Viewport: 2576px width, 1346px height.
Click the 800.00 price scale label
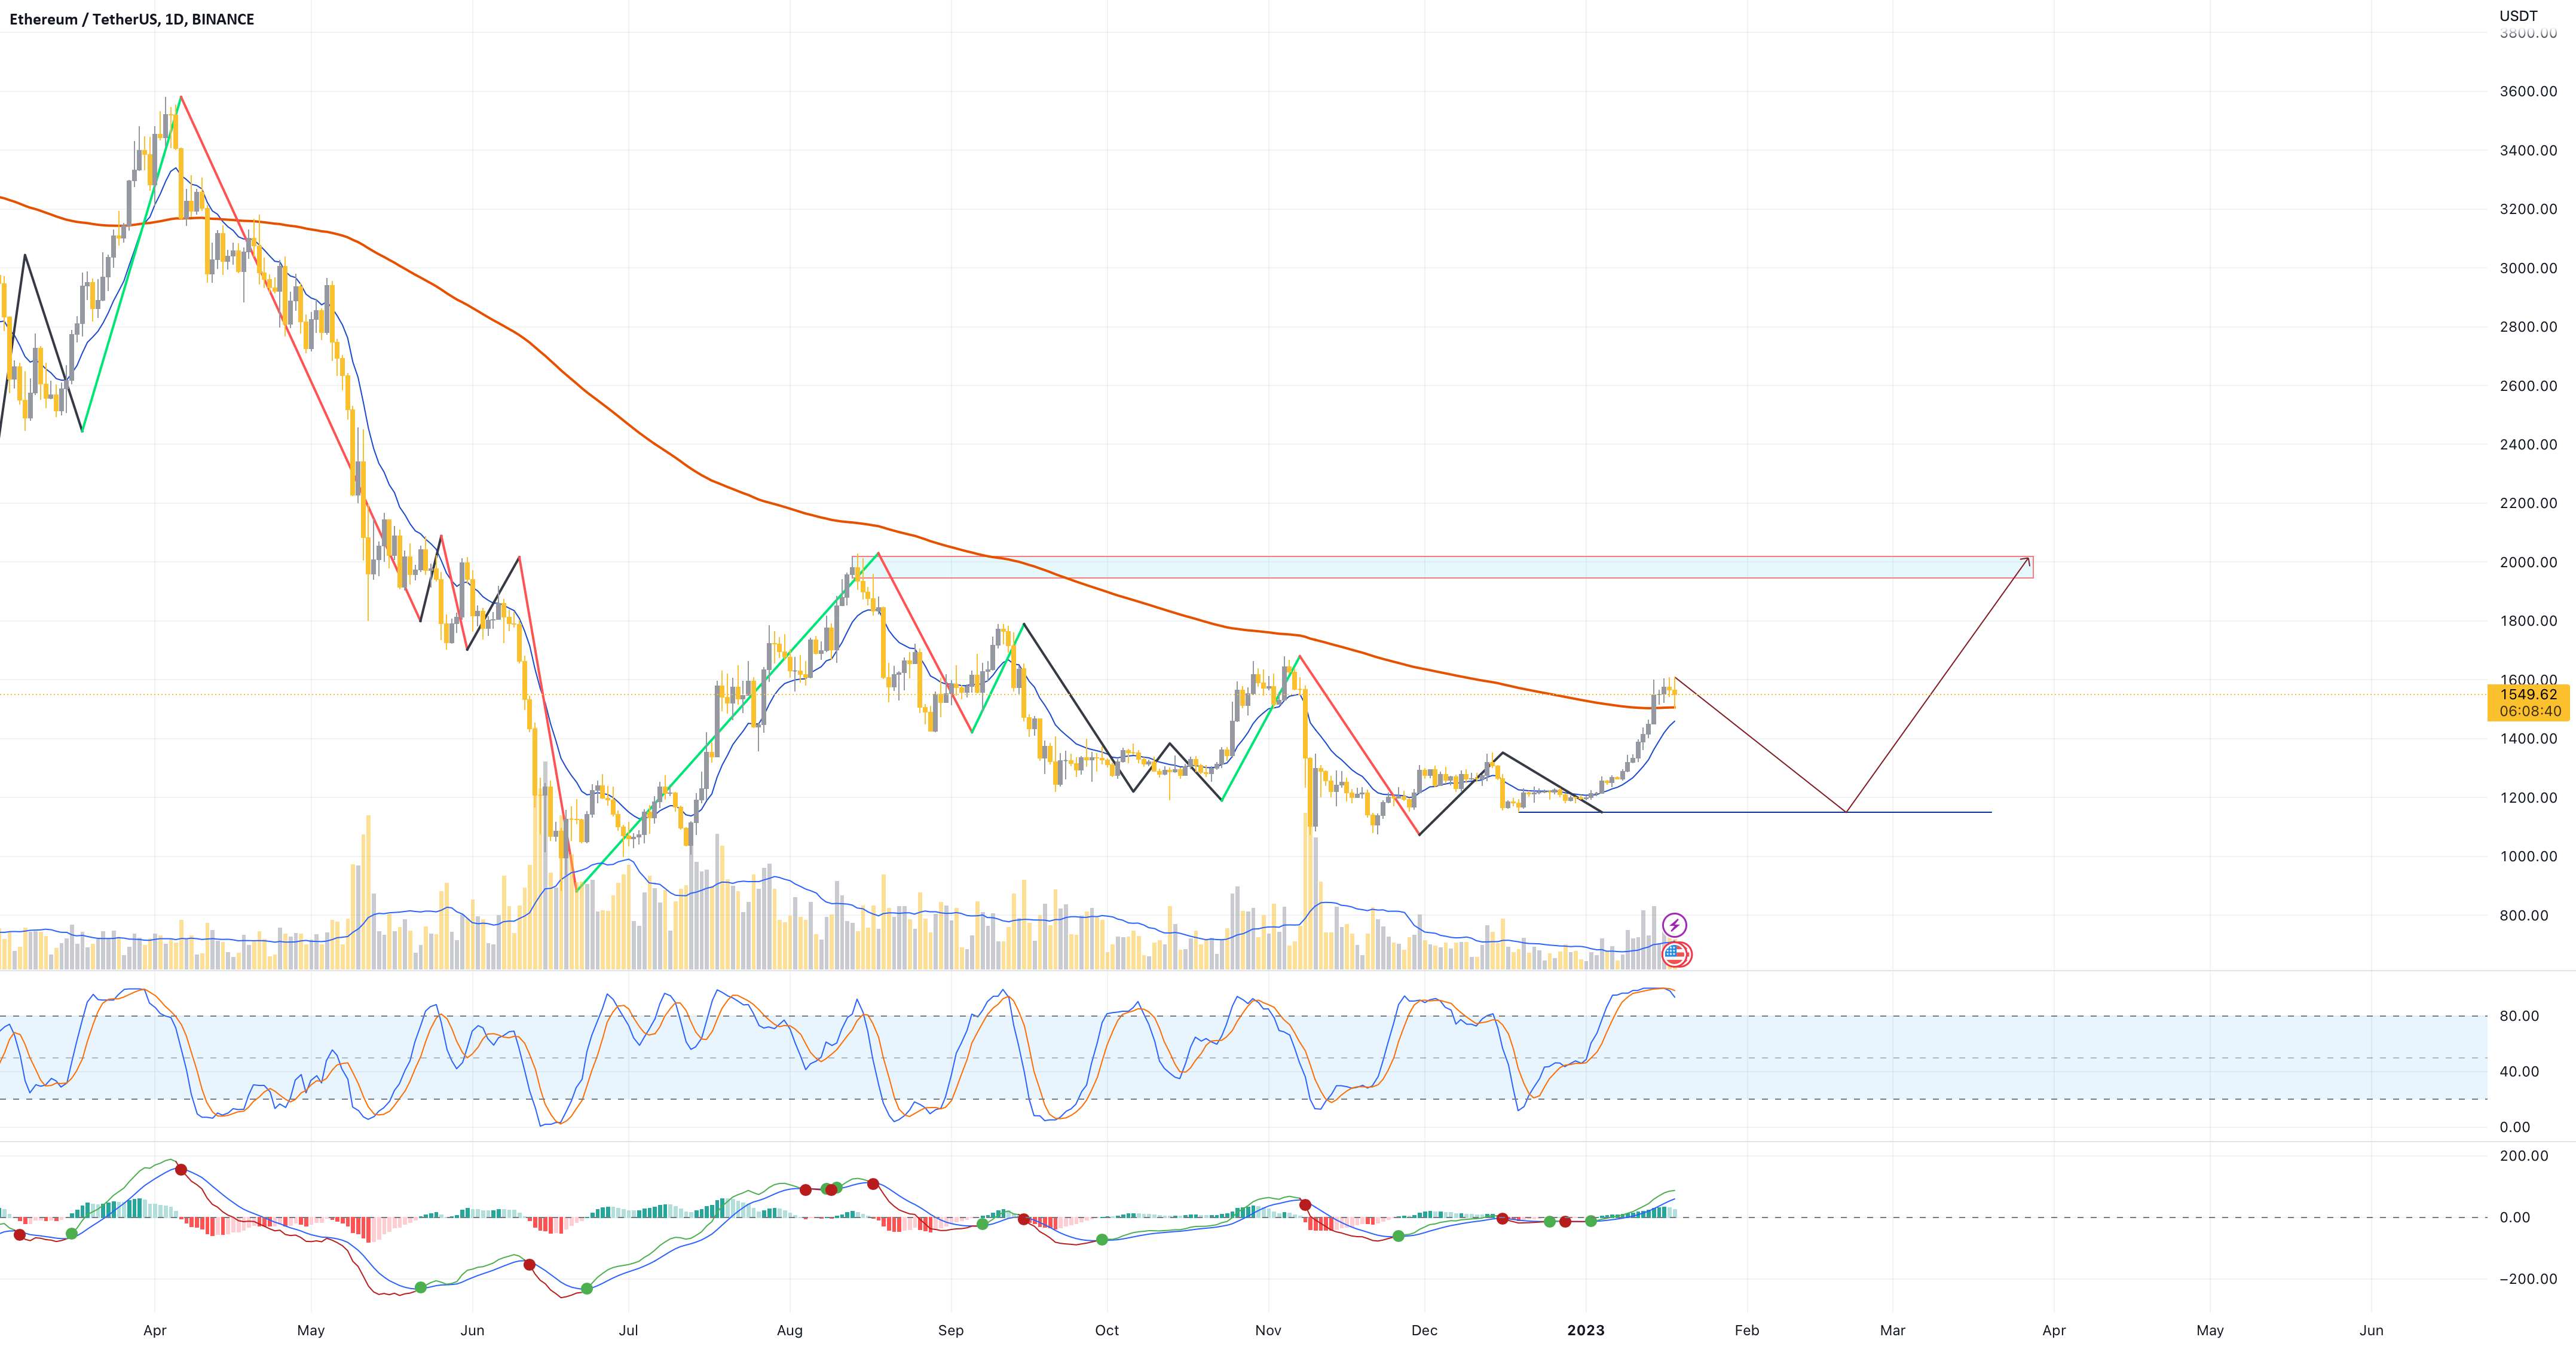tap(2525, 915)
